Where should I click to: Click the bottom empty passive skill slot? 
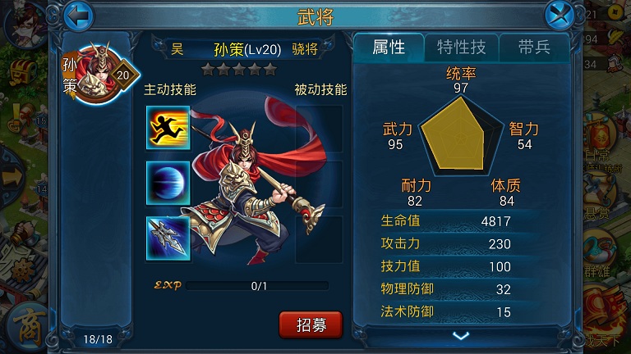320,239
